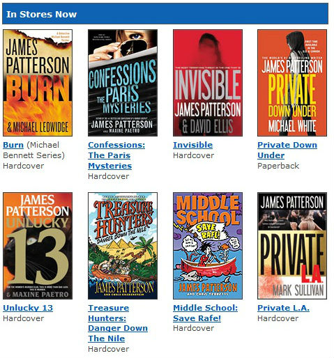This screenshot has height=358, width=334.
Task: Click the Invisible title link
Action: coord(193,145)
